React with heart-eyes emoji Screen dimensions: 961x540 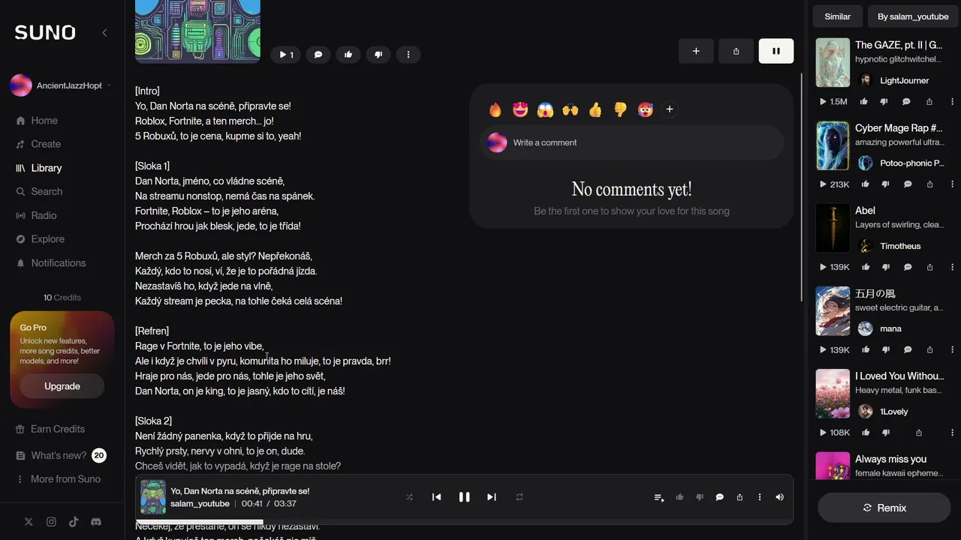[x=520, y=109]
